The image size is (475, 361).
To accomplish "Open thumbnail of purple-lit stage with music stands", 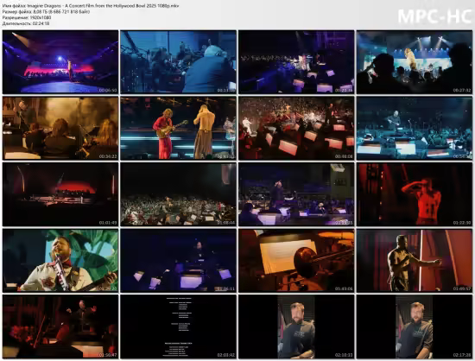I will (296, 62).
